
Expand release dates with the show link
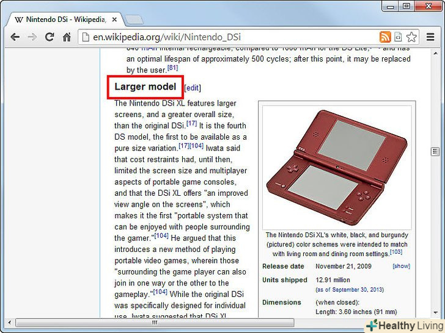pos(401,266)
